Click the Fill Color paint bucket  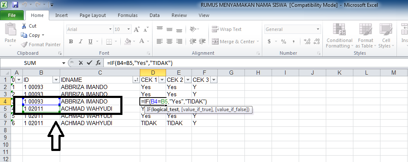pyautogui.click(x=128, y=42)
